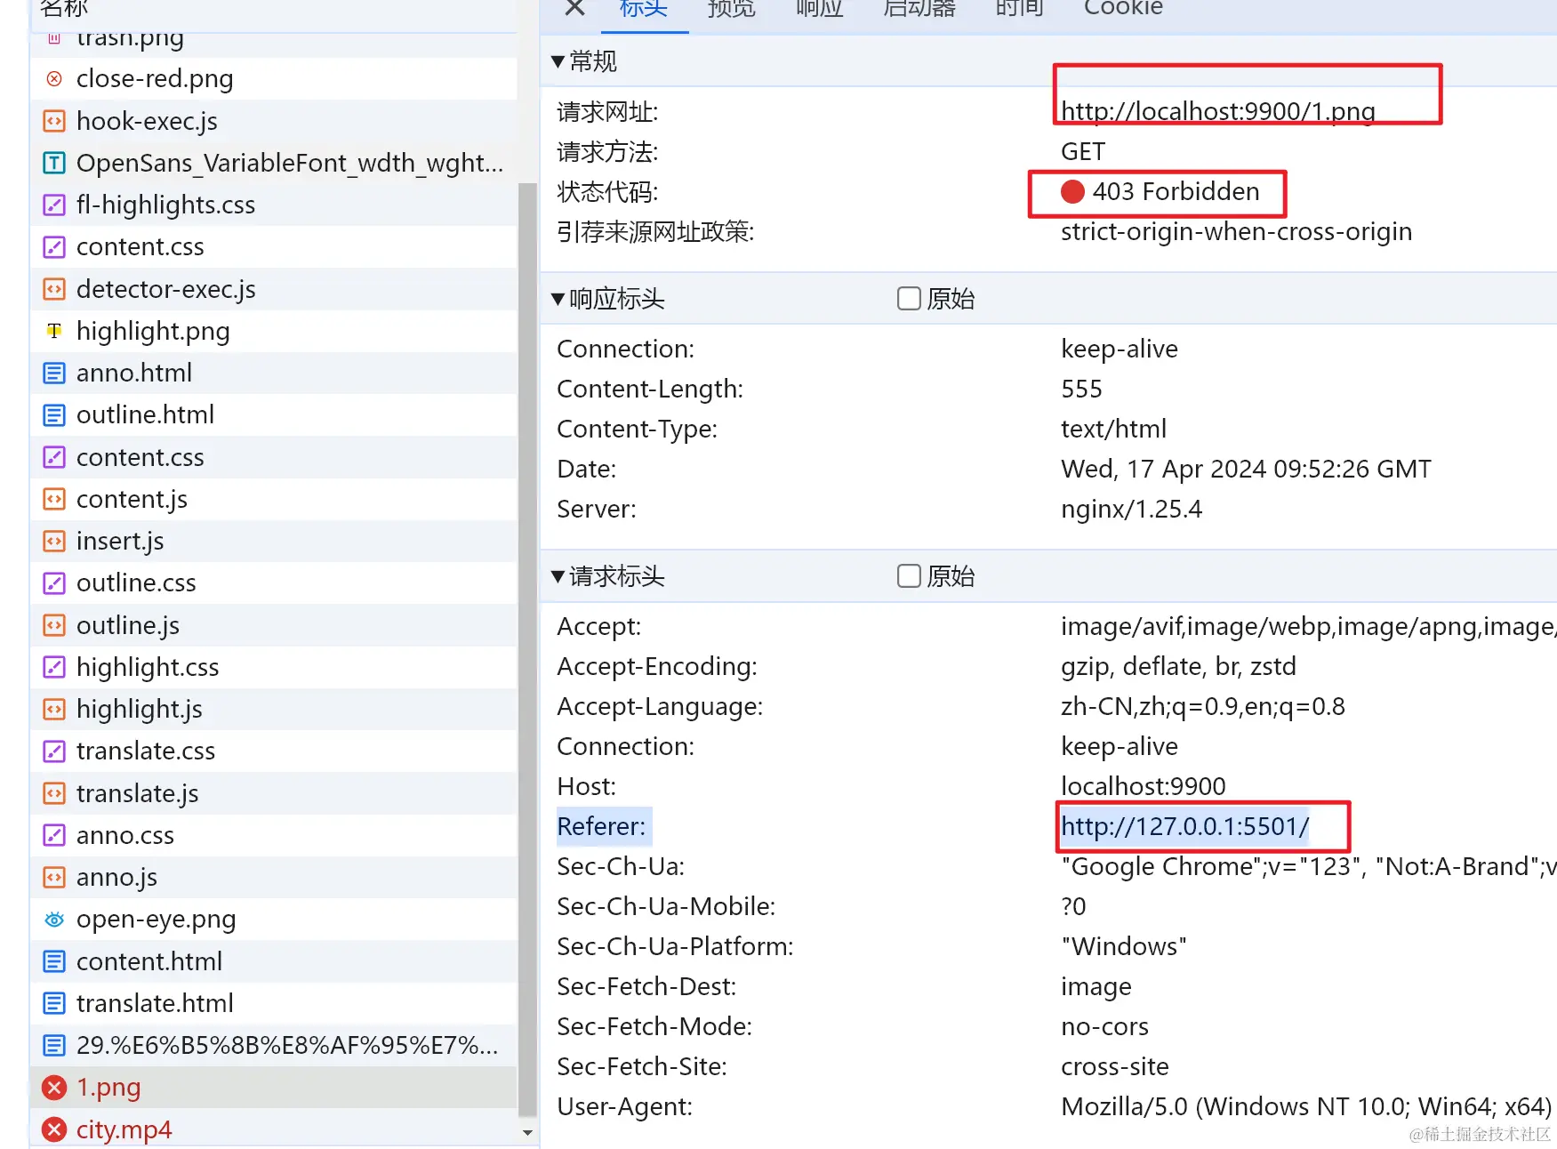Click the translate.css stylesheet icon
The height and width of the screenshot is (1149, 1557).
[54, 751]
